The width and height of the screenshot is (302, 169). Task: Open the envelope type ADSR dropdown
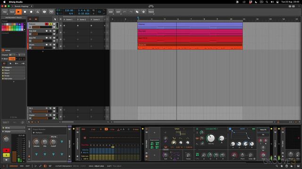pyautogui.click(x=243, y=129)
